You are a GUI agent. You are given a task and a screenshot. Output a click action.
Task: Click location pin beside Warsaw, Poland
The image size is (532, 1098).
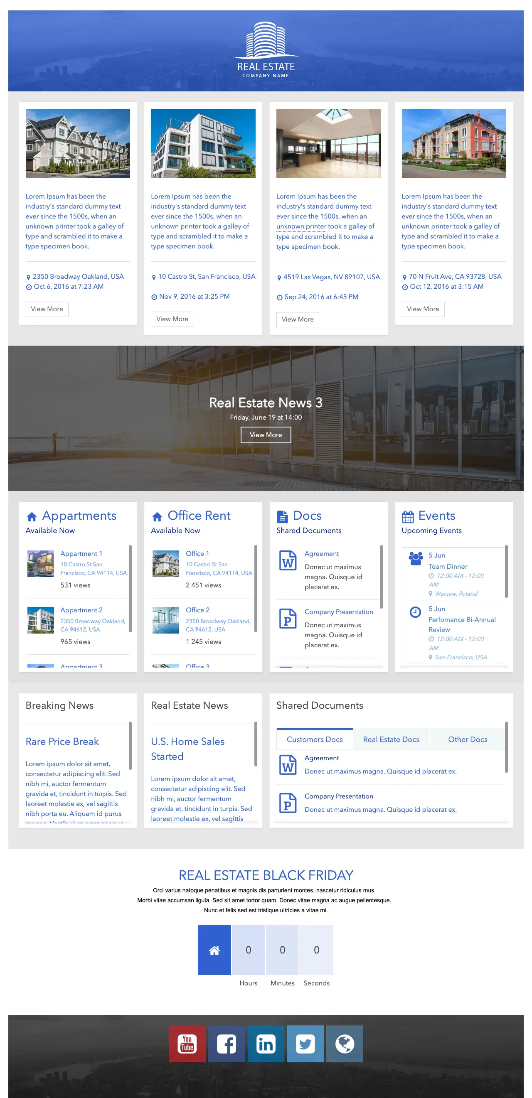tap(431, 594)
